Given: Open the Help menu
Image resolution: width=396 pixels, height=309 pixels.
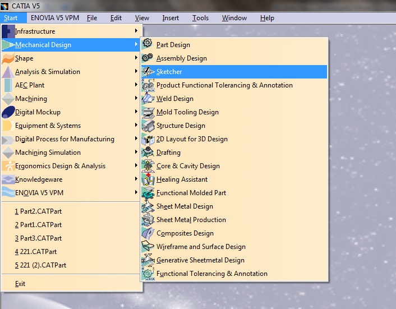Looking at the screenshot, I should point(267,18).
